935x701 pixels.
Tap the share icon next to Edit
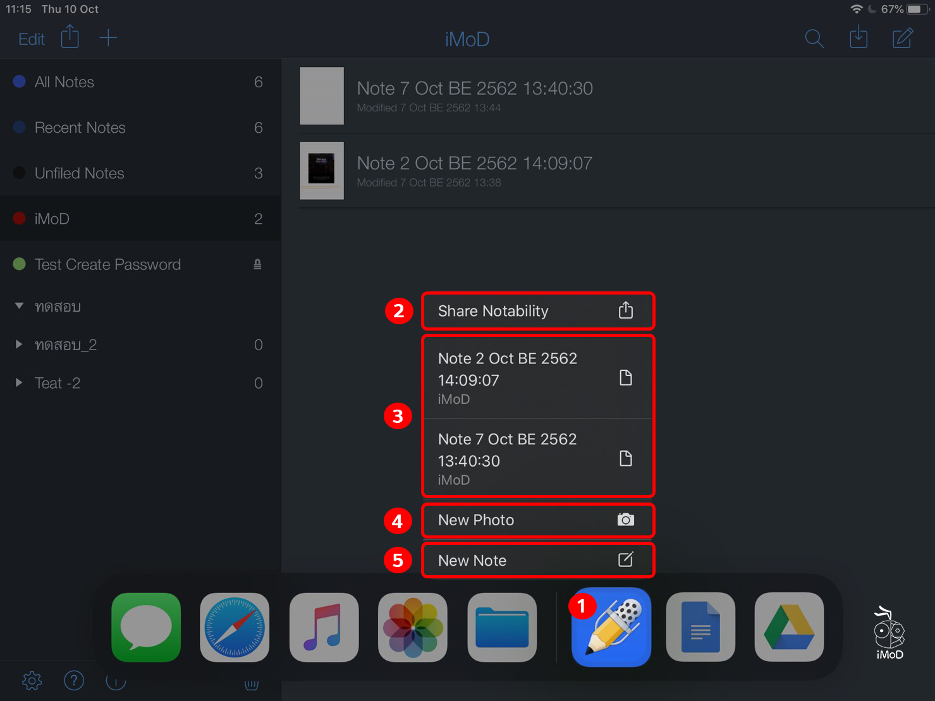(x=70, y=37)
